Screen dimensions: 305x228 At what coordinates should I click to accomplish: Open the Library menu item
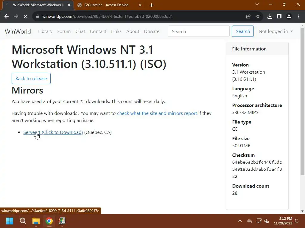tap(45, 31)
